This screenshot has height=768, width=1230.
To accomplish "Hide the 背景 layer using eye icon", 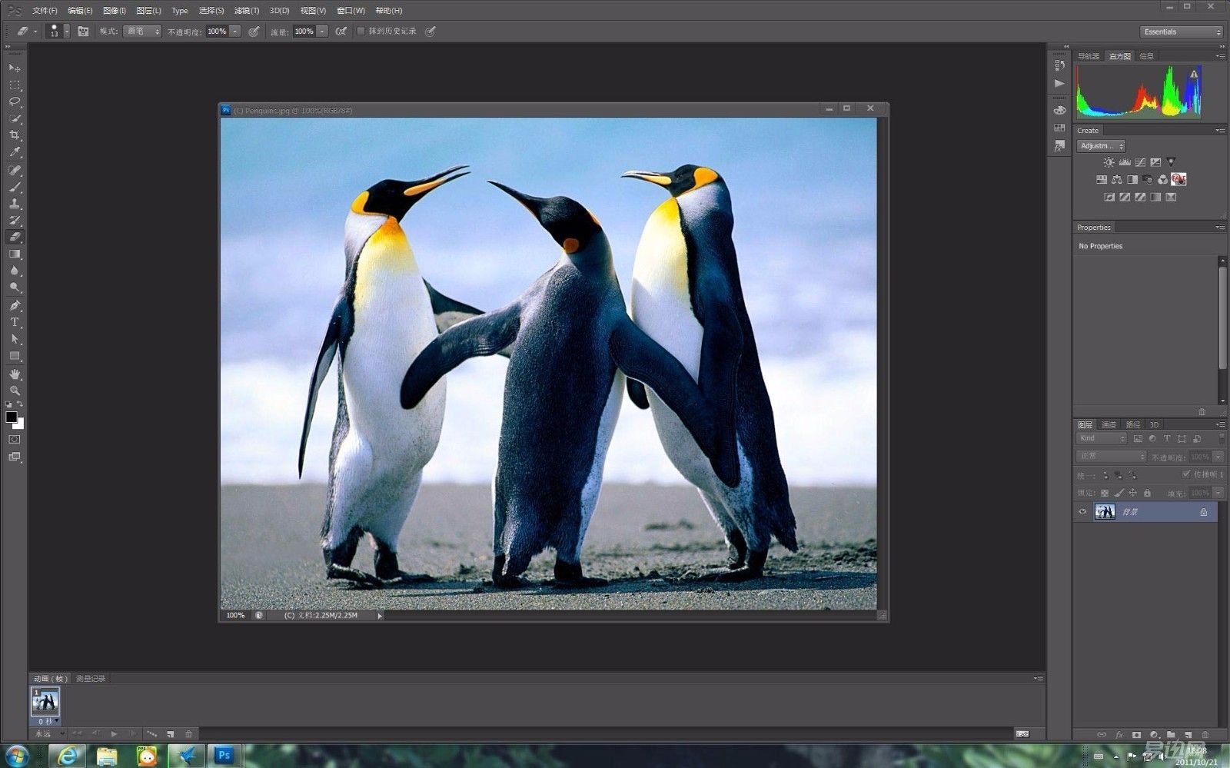I will click(1082, 512).
